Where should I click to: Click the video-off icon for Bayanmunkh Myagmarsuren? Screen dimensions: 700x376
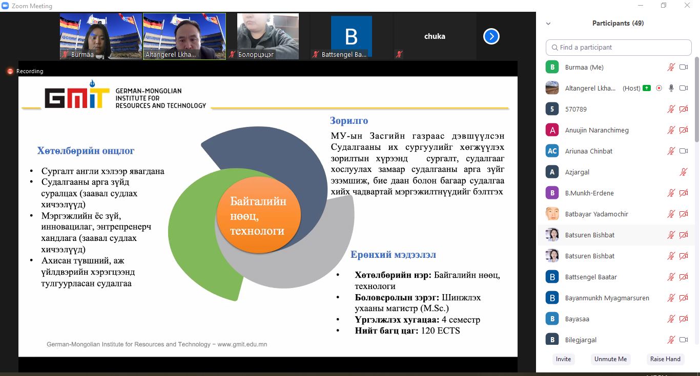point(684,298)
